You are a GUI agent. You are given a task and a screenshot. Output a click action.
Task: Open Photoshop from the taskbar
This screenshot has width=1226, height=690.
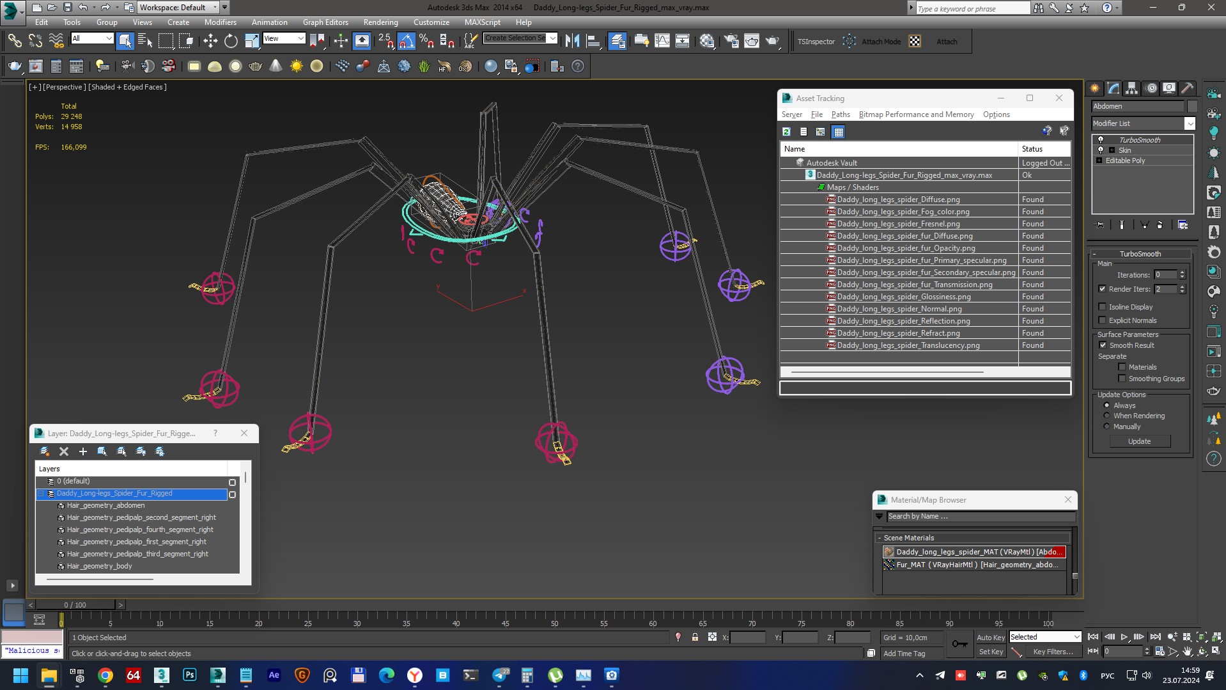[x=190, y=675]
